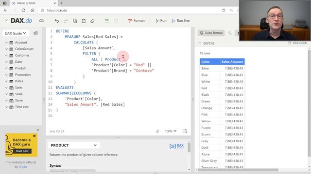Open the PRODUCT function dropdown
The width and height of the screenshot is (311, 174).
click(x=73, y=145)
